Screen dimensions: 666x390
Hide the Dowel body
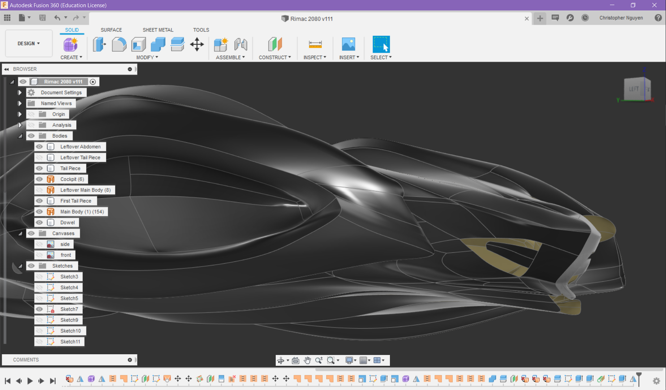tap(39, 222)
